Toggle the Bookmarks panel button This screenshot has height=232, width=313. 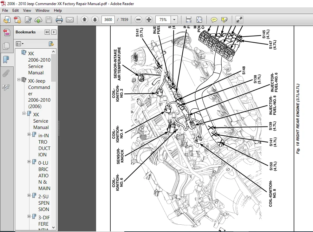pyautogui.click(x=6, y=59)
